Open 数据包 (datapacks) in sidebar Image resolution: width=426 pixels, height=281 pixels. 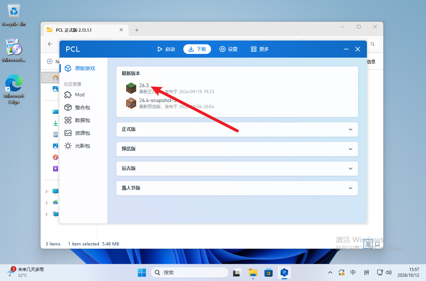click(83, 120)
